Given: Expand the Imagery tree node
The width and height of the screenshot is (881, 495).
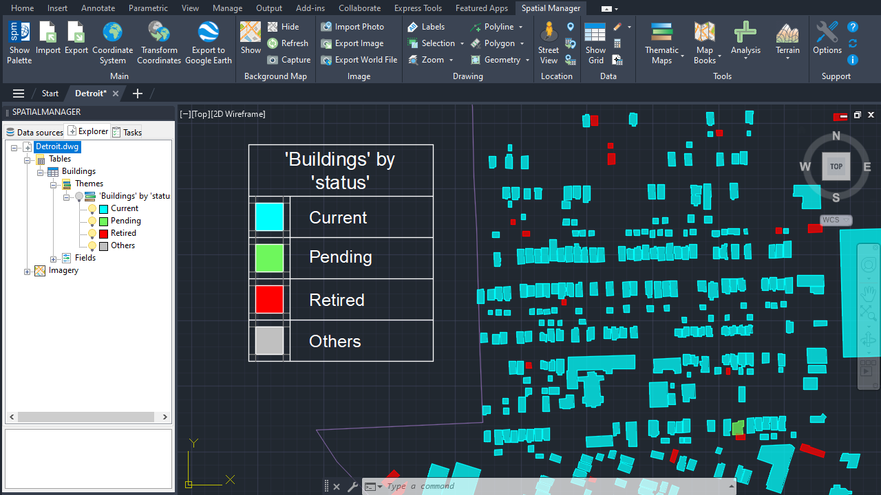Looking at the screenshot, I should tap(28, 271).
